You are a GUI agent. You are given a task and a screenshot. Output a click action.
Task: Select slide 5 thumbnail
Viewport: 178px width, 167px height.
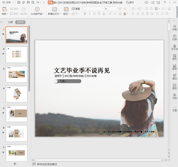(16, 114)
